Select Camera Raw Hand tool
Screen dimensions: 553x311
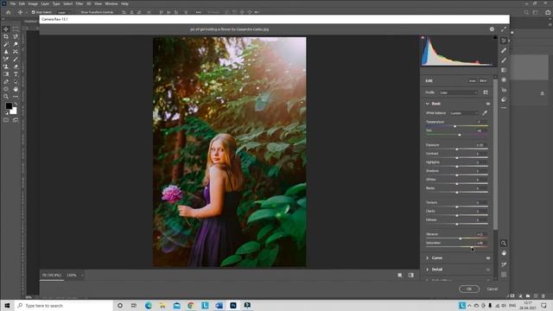504,253
